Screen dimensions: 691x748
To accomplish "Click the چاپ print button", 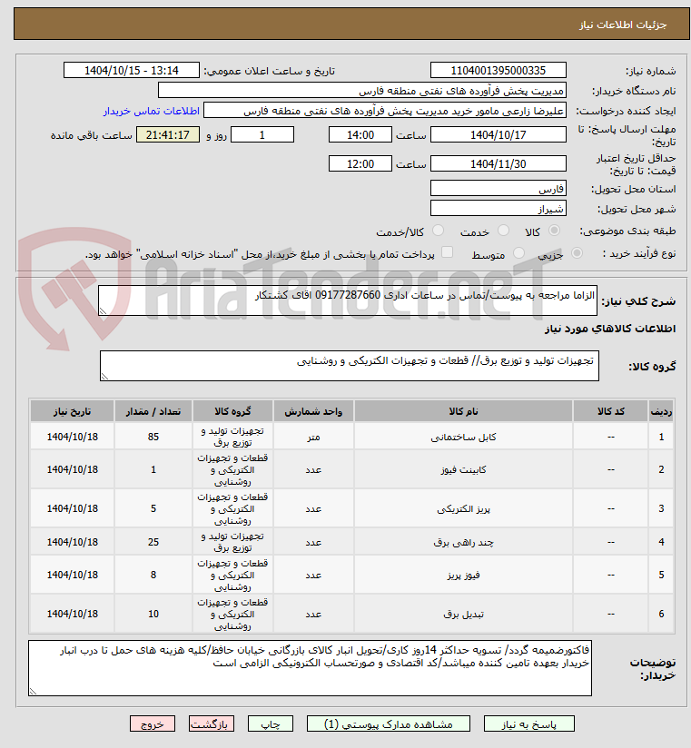I will tap(270, 723).
